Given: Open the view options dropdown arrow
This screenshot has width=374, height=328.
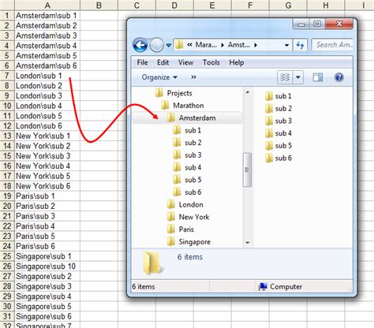Looking at the screenshot, I should tap(298, 77).
